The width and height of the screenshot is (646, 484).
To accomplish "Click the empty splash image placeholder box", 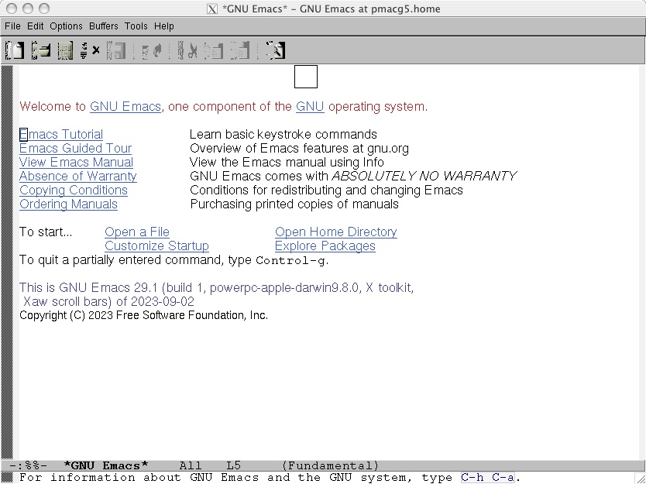I will tap(306, 77).
